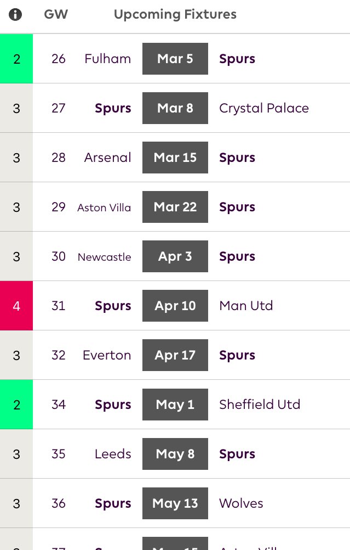Select the Apr 10 date badge
Image resolution: width=350 pixels, height=550 pixels.
(x=175, y=306)
